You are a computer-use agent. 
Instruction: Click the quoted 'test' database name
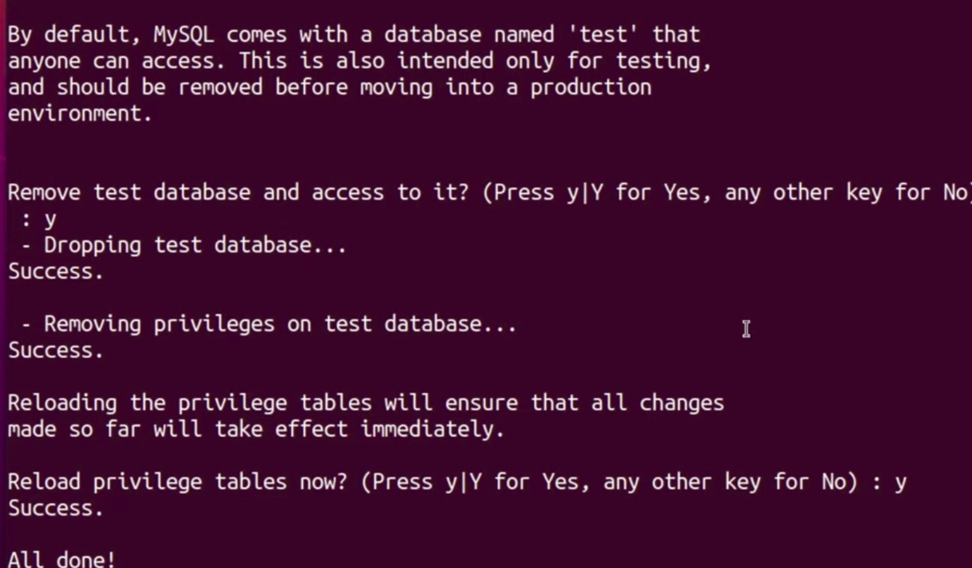point(604,35)
